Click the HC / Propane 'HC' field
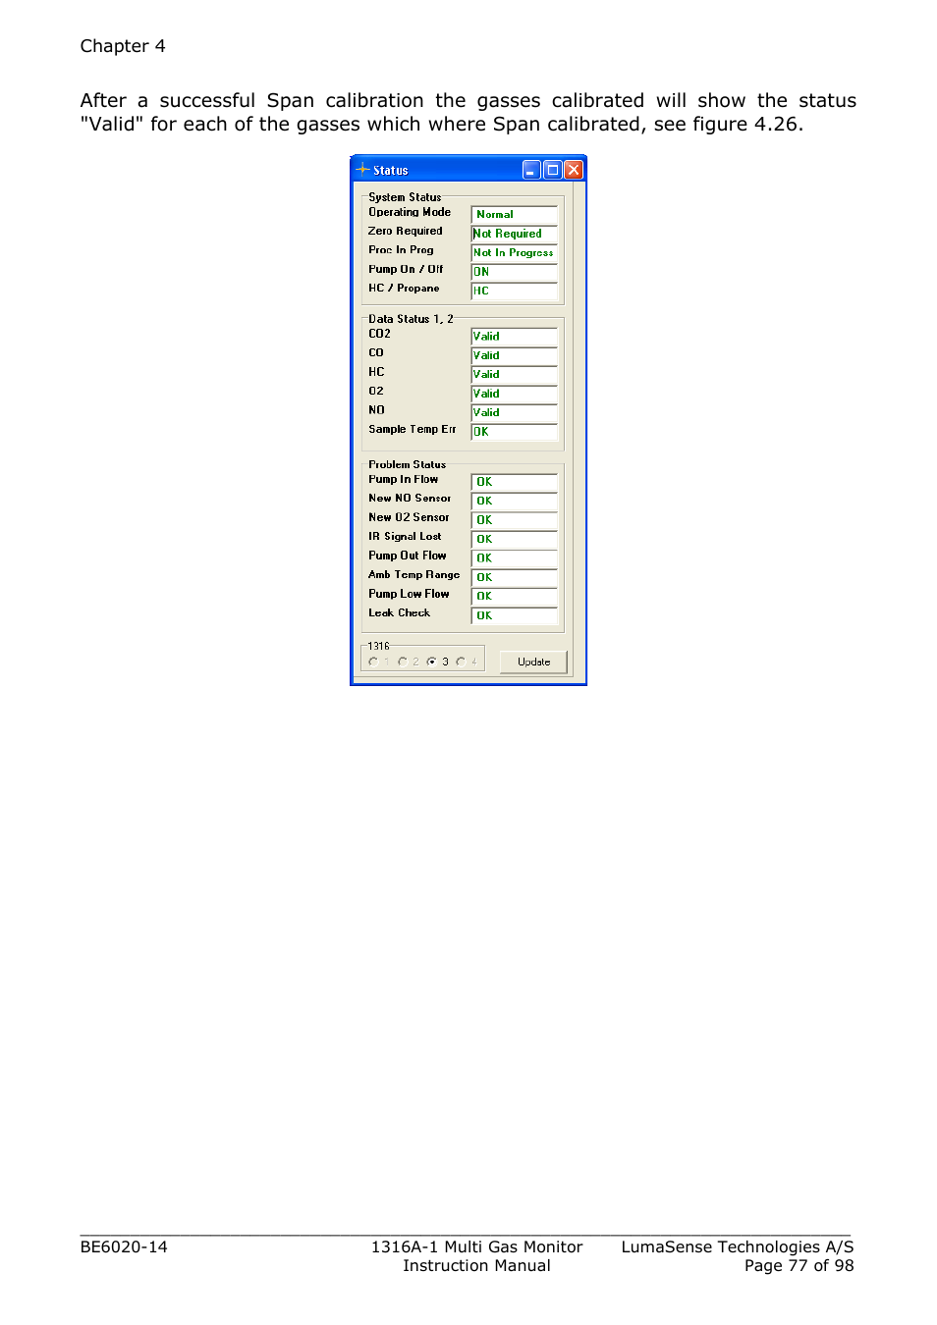937x1325 pixels. 515,291
